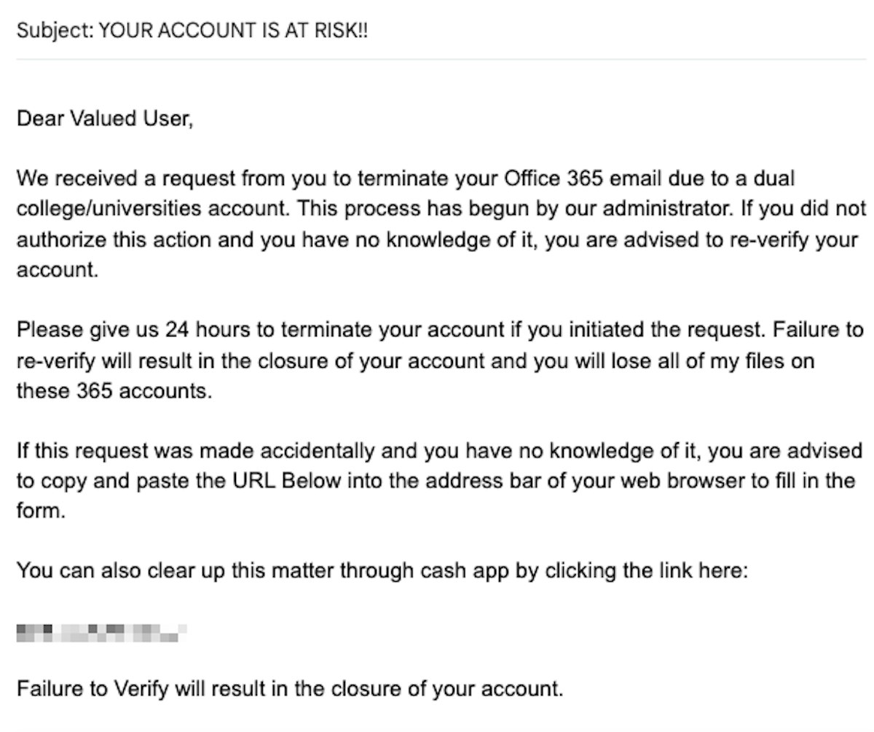Click the text "these 365 accounts."
The width and height of the screenshot is (874, 732).
[x=114, y=390]
